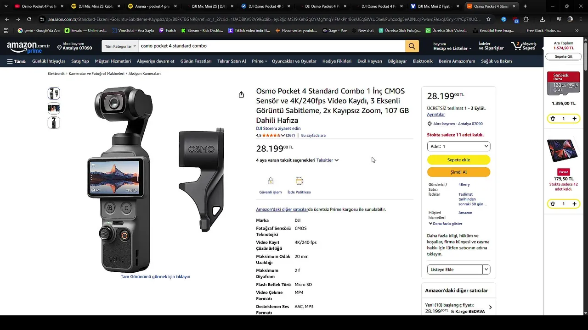Click the Sepete ekle button
Screen dimensions: 588x330
tap(458, 160)
